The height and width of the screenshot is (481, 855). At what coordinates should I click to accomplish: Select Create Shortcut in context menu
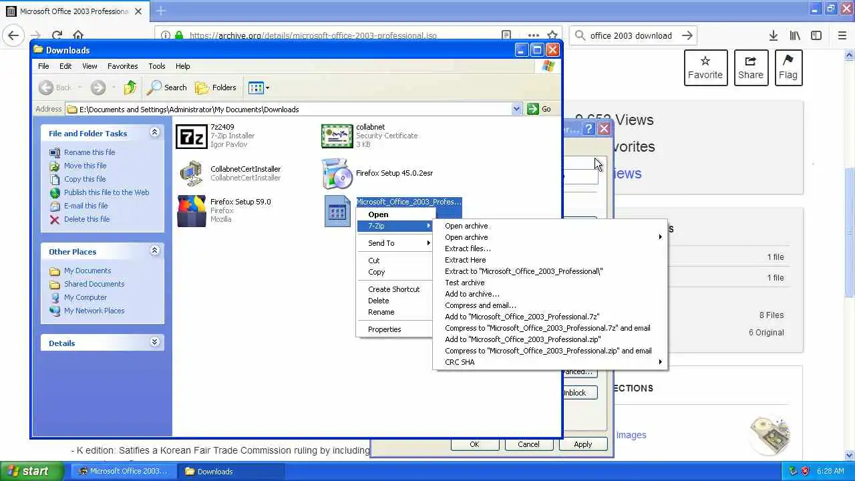(395, 289)
